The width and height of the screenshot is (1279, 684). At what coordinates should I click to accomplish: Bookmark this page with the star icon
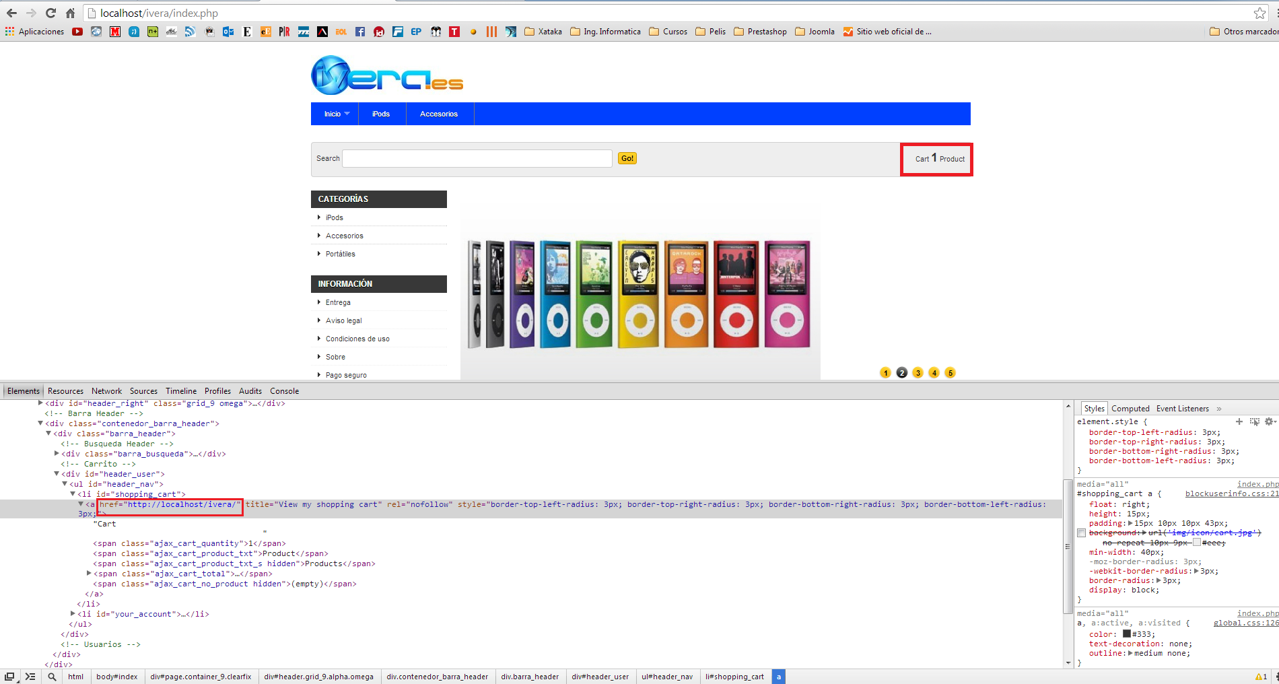click(x=1259, y=13)
